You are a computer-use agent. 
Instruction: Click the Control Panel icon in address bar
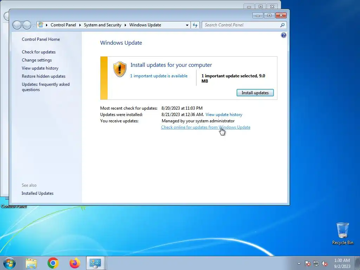pos(40,25)
